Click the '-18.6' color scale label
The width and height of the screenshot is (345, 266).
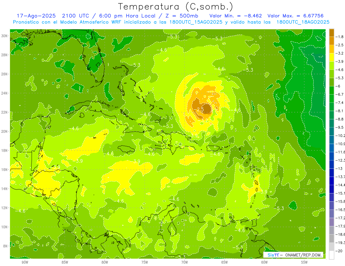pyautogui.click(x=340, y=234)
